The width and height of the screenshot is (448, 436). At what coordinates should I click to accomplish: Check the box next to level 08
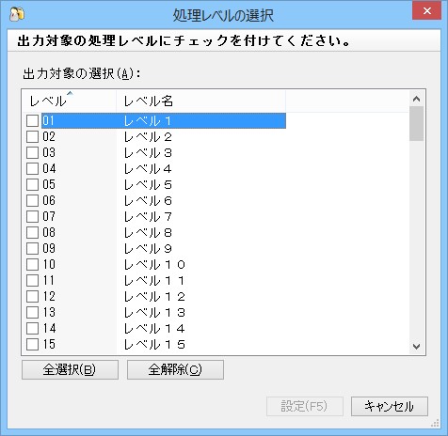pyautogui.click(x=32, y=232)
